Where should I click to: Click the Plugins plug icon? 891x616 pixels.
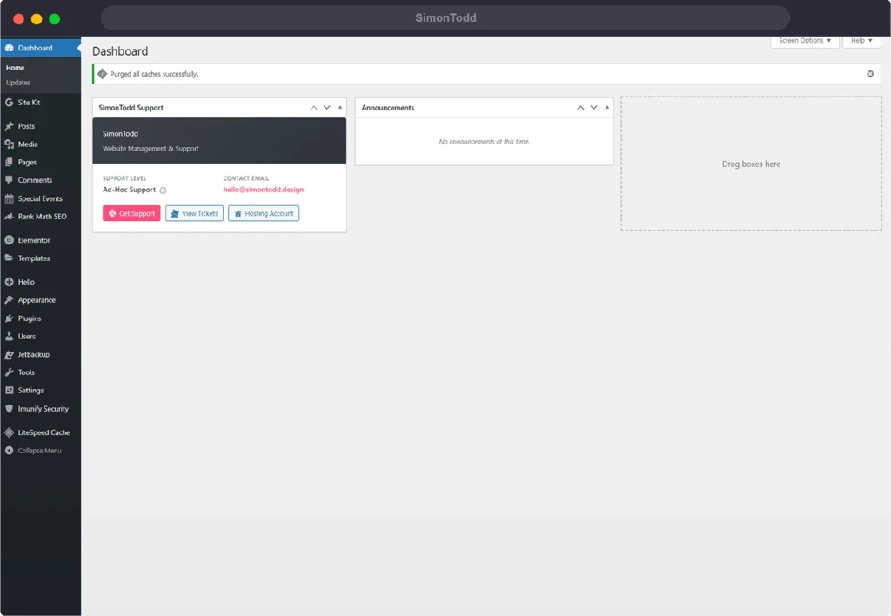9,318
